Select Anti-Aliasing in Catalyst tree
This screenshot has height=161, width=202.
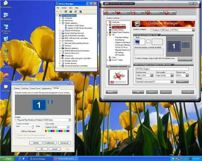[x=120, y=40]
